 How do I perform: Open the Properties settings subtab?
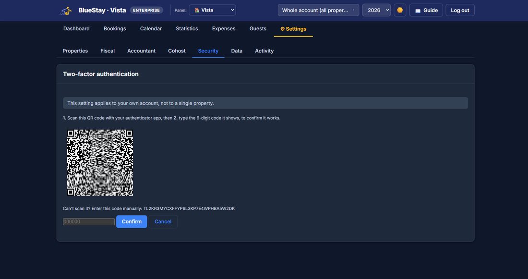pos(75,51)
